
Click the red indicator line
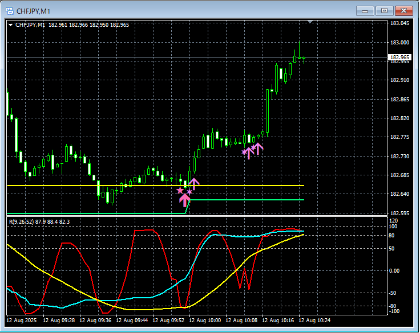click(x=143, y=230)
